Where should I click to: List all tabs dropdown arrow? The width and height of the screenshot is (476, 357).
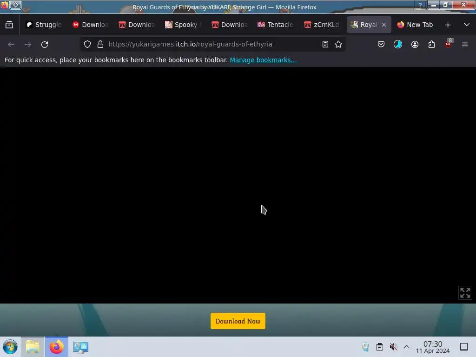coord(467,25)
